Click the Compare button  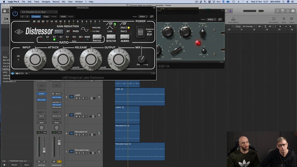click(36, 16)
